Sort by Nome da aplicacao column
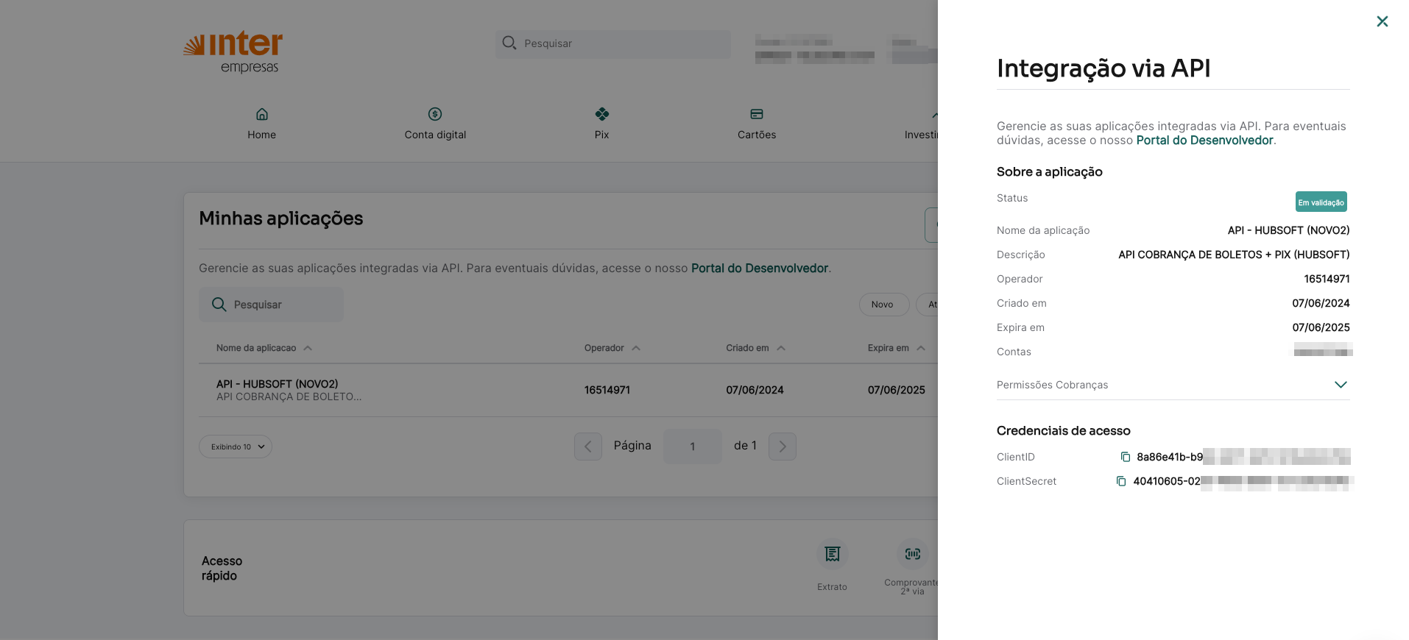 (264, 348)
